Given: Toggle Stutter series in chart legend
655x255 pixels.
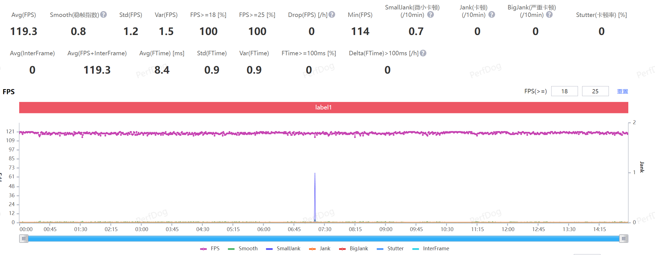Looking at the screenshot, I should (x=390, y=249).
